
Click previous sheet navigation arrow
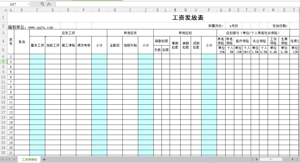(6, 159)
